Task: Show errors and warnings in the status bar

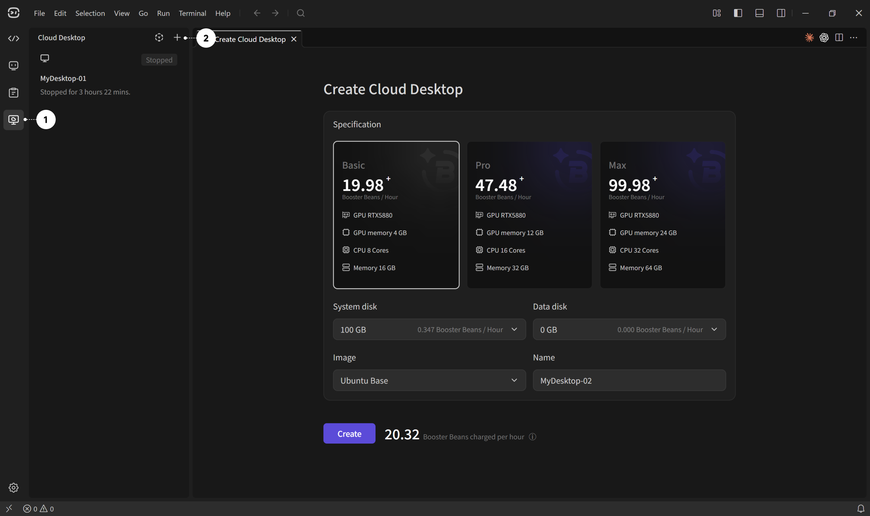Action: pyautogui.click(x=38, y=509)
